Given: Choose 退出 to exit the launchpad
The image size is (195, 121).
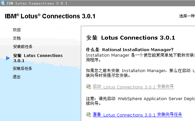Looking at the screenshot, I should pyautogui.click(x=16, y=77).
